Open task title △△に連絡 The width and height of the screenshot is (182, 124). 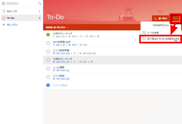pyautogui.click(x=58, y=67)
